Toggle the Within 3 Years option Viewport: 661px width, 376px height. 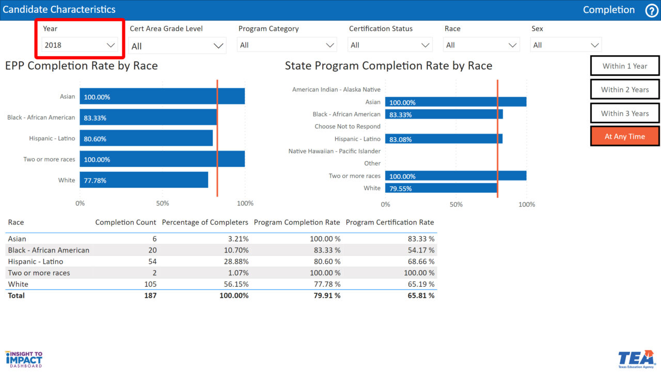point(624,113)
